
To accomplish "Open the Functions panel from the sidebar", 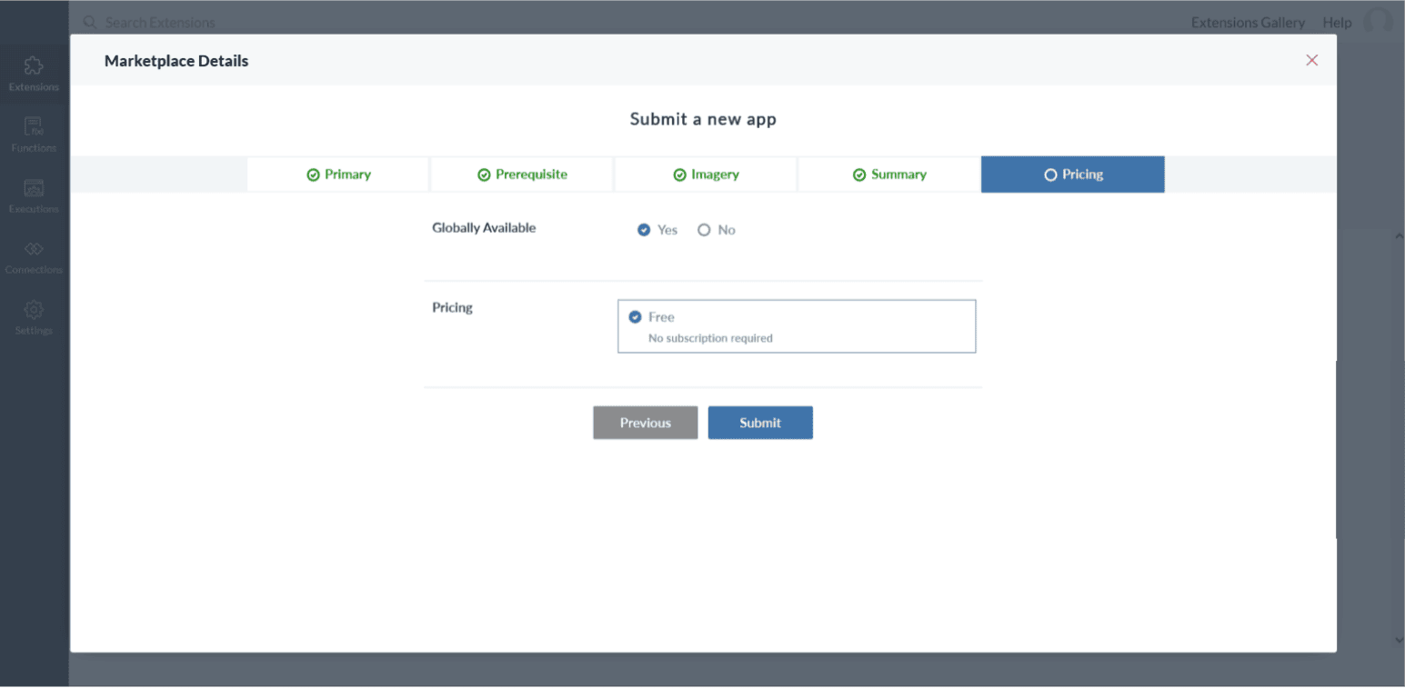I will 34,134.
